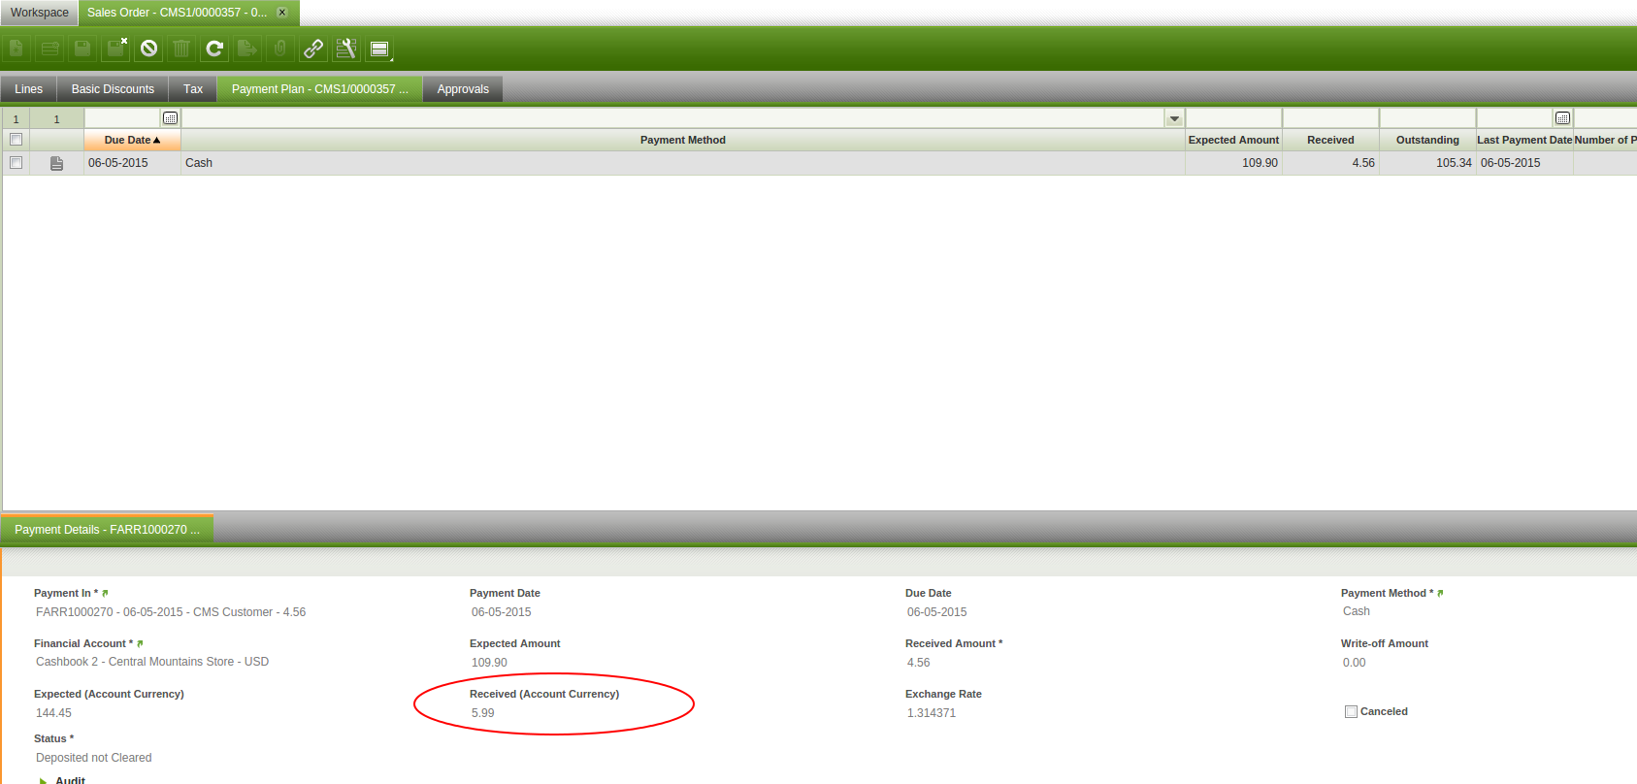Click the Delete trash can icon

[181, 49]
